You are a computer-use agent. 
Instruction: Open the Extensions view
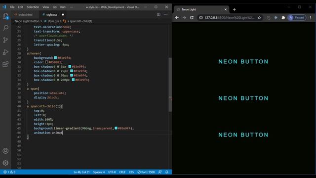pyautogui.click(x=5, y=64)
